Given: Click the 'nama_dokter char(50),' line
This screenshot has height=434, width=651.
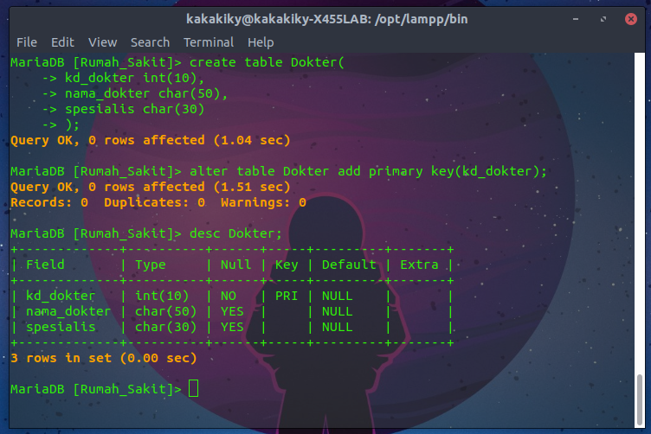Looking at the screenshot, I should (146, 93).
